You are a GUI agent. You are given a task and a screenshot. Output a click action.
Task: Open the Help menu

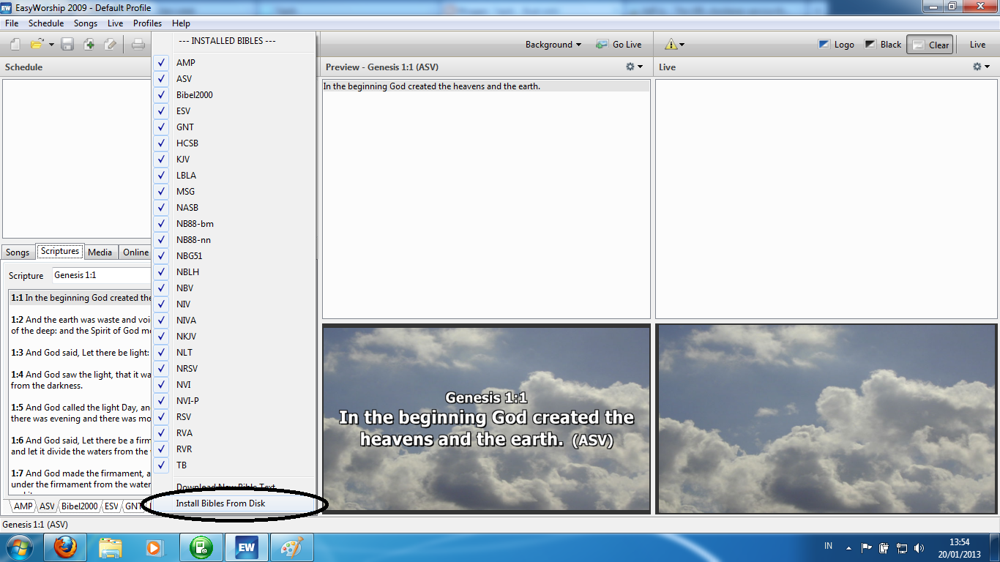pyautogui.click(x=181, y=23)
